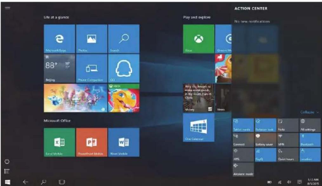Open the Note quick action
322x186 pixels.
coord(288,125)
